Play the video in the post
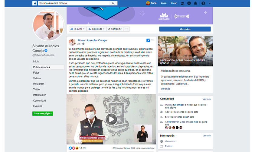Screen dimensions: 255x152 (x=111, y=119)
